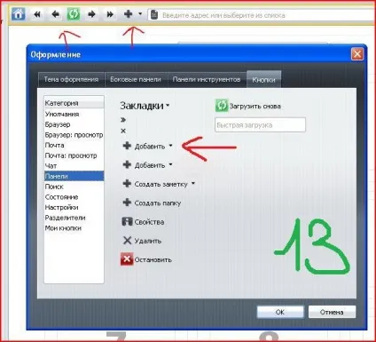
Task: Switch to the "Боковые панели" tab
Action: click(x=136, y=80)
